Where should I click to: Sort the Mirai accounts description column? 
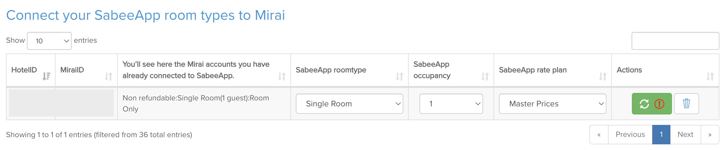[282, 76]
